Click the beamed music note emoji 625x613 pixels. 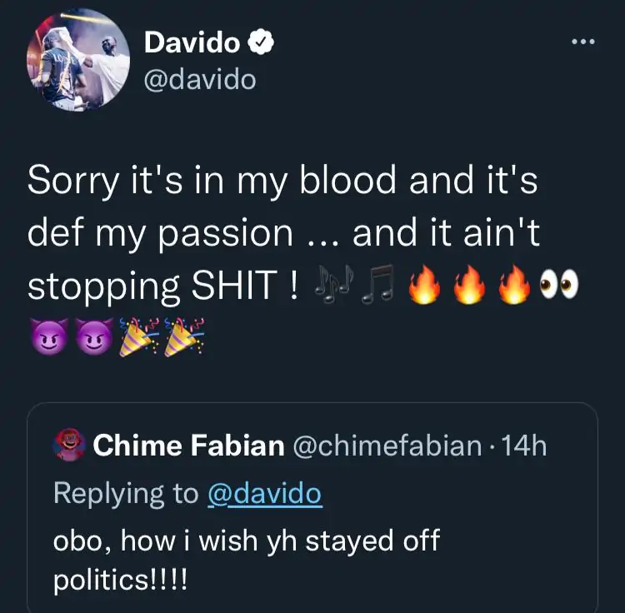377,287
